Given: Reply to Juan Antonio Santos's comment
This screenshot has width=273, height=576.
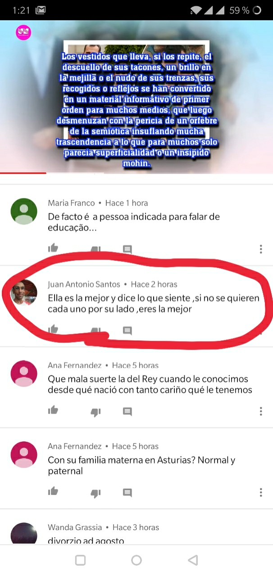Looking at the screenshot, I should [127, 331].
